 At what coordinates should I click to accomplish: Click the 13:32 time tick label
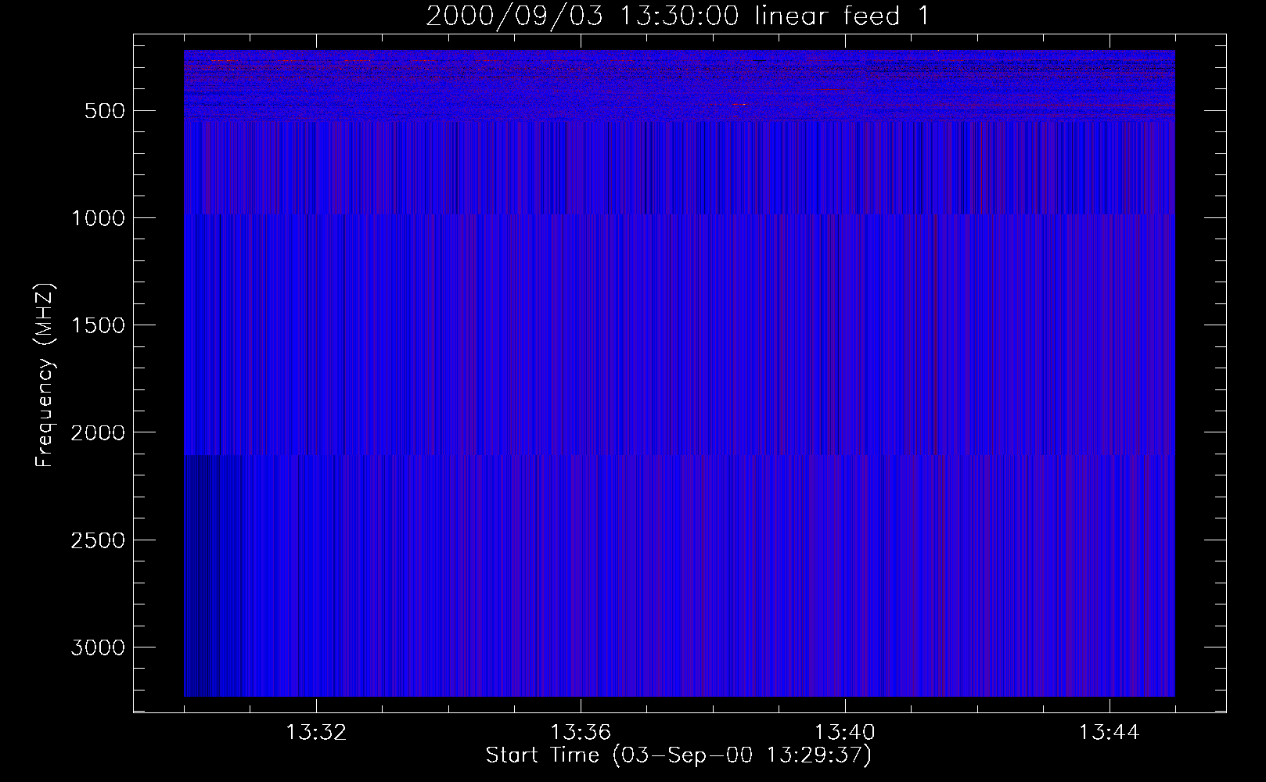pos(316,733)
